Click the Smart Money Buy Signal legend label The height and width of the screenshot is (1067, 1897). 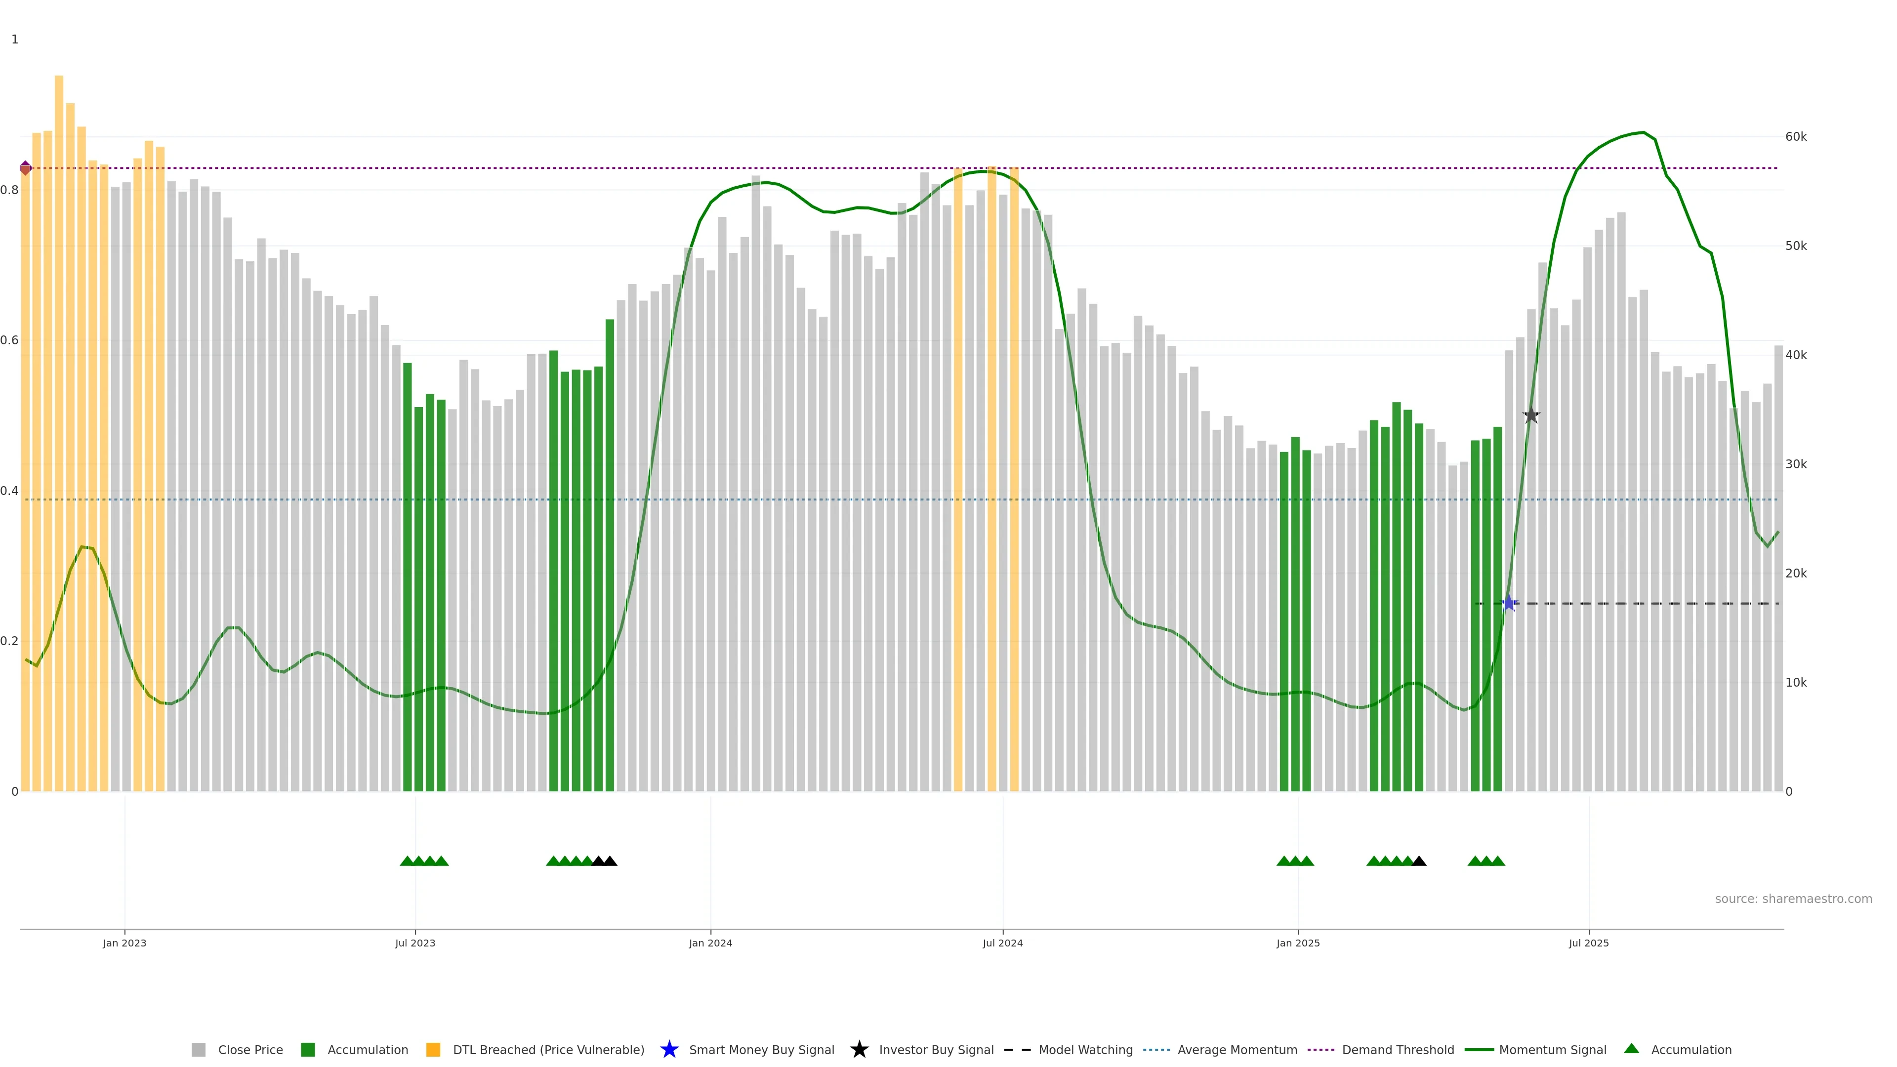[761, 1049]
